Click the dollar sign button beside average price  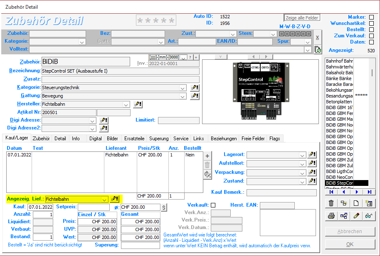tap(164, 207)
